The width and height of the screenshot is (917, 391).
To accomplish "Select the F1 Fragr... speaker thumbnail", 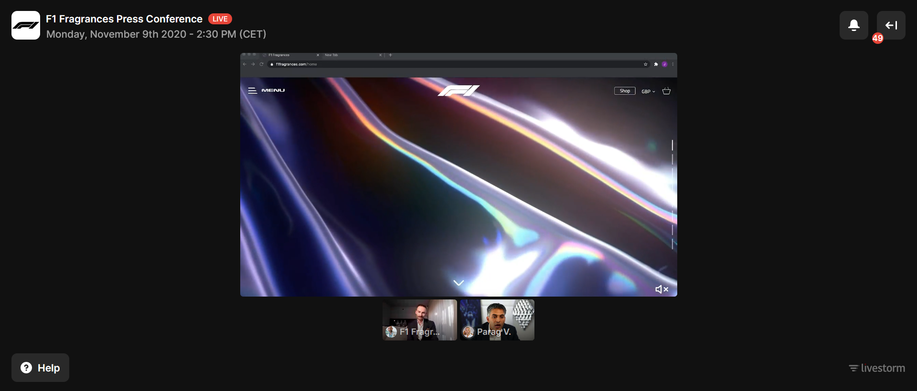I will pyautogui.click(x=420, y=320).
